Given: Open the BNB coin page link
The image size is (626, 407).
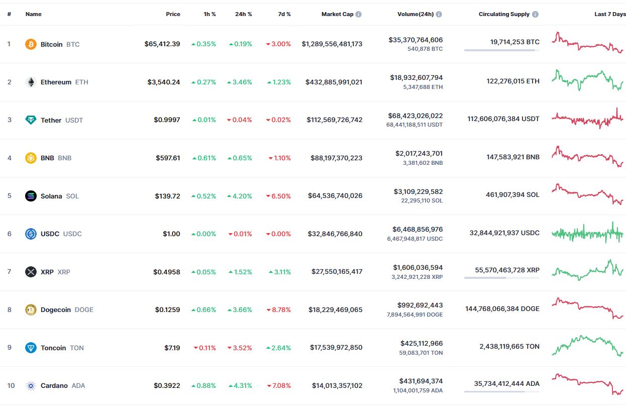Looking at the screenshot, I should pyautogui.click(x=47, y=158).
